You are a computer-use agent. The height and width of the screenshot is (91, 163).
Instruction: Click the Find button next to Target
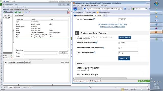click(63, 53)
